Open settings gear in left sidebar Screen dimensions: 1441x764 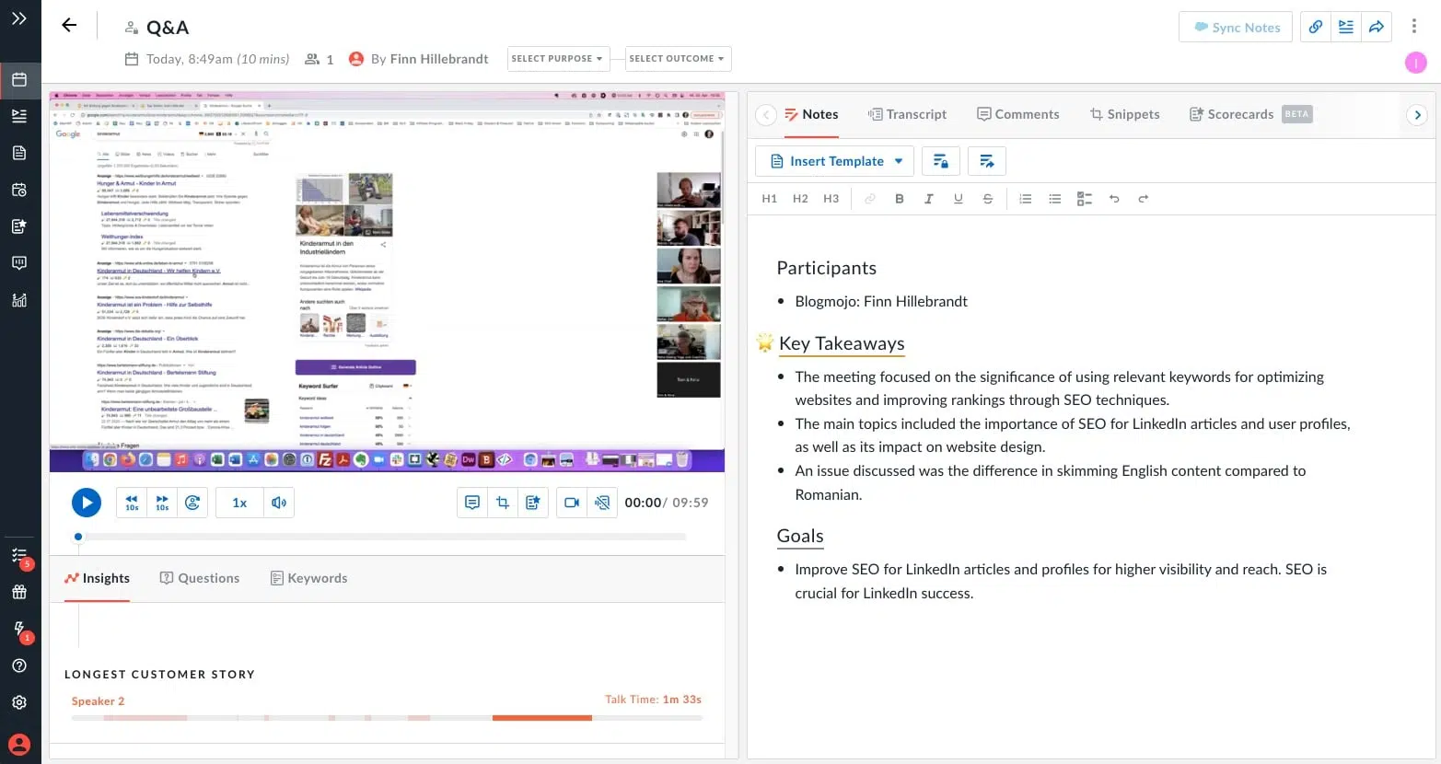[x=19, y=702]
